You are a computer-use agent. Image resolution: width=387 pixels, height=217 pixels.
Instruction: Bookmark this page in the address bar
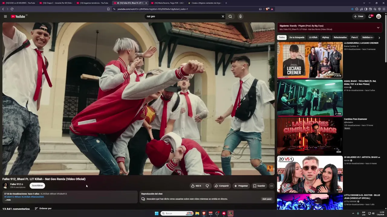click(108, 9)
